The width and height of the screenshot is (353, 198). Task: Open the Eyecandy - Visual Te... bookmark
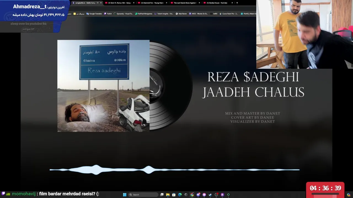[x=123, y=14]
